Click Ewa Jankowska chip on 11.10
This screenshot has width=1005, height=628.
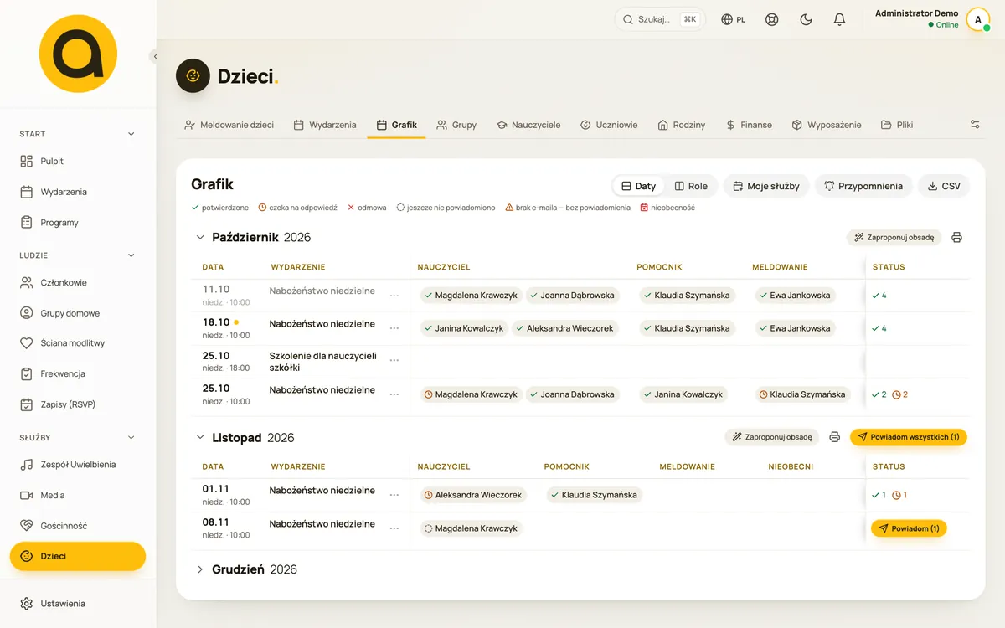tap(794, 296)
